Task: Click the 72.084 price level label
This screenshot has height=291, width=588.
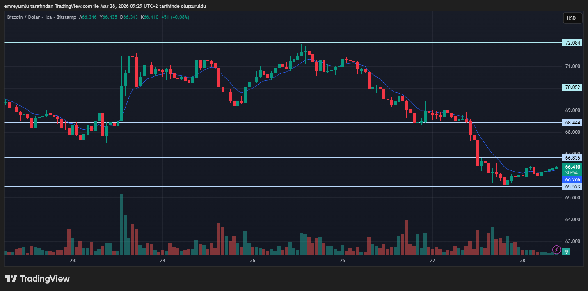Action: click(x=572, y=43)
